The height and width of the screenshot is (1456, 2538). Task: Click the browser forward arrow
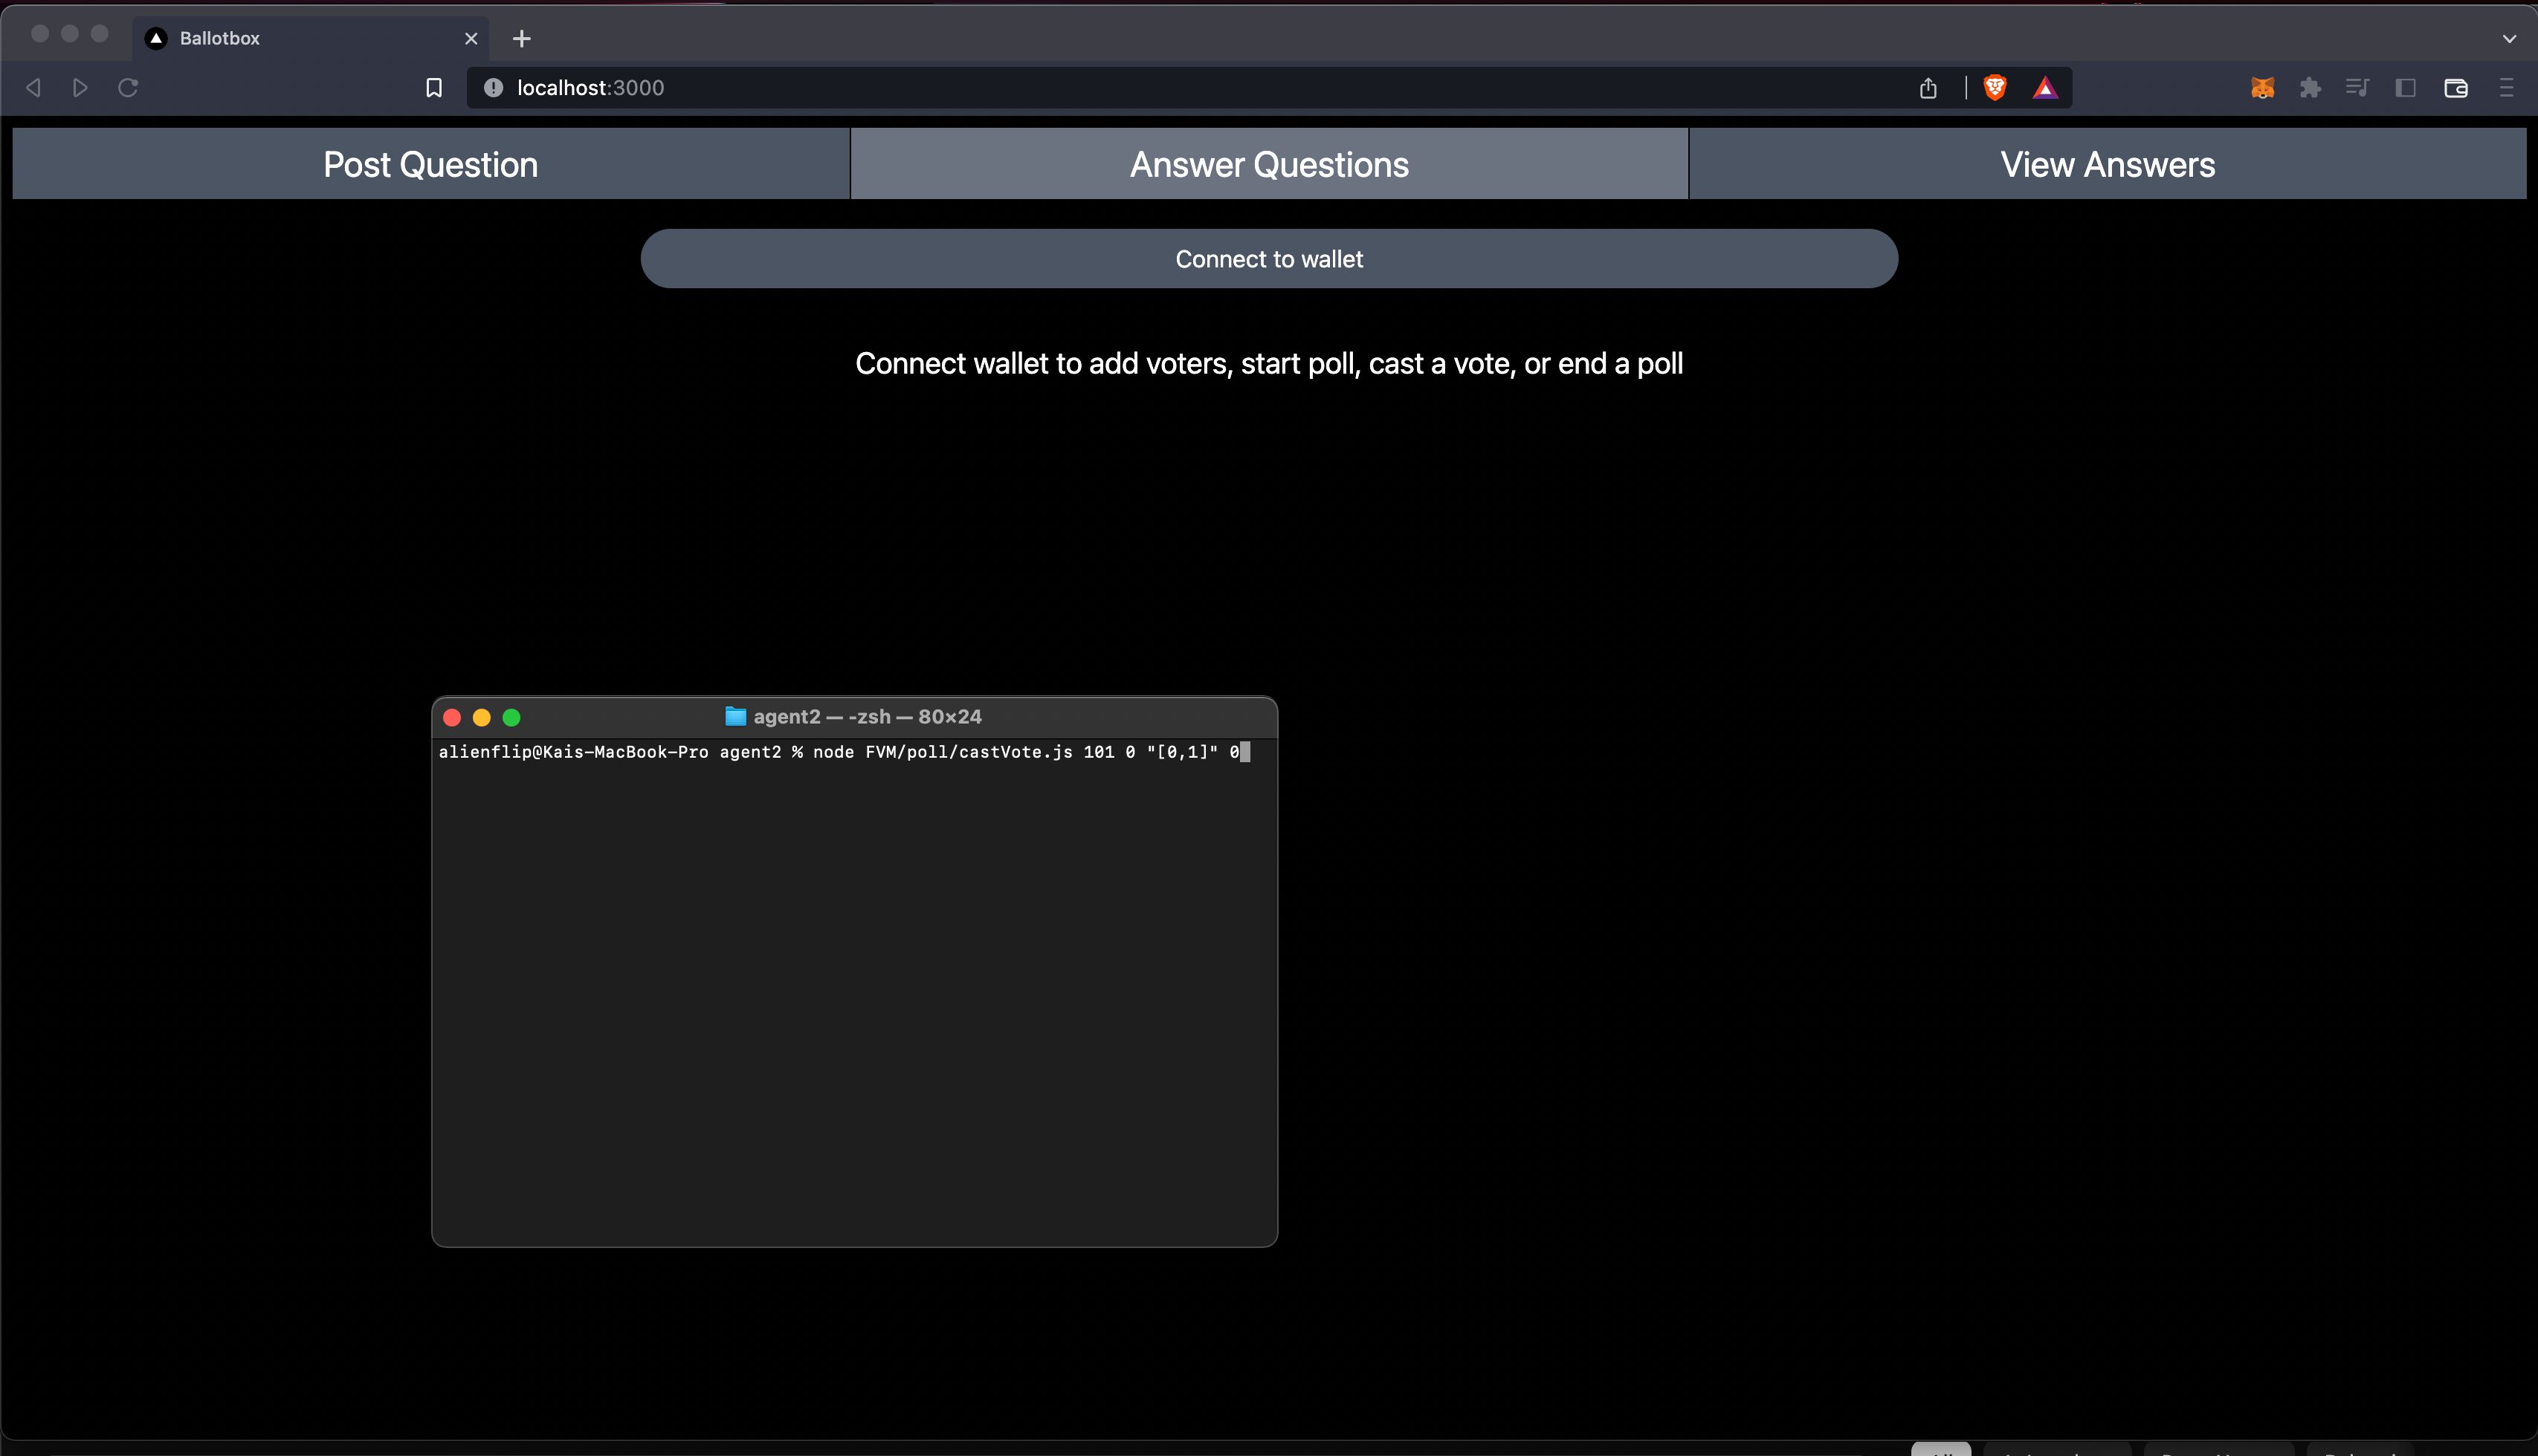[x=80, y=88]
